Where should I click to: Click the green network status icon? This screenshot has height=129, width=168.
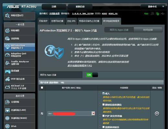158,14
